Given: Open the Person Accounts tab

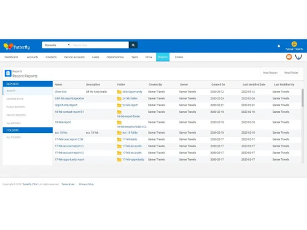Looking at the screenshot, I should [74, 57].
